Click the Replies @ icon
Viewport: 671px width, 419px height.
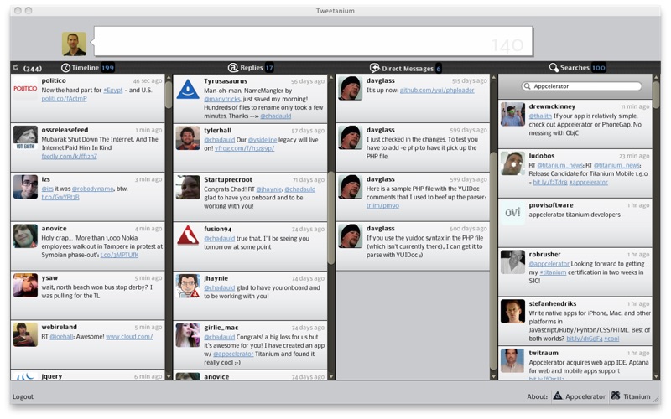click(x=233, y=68)
